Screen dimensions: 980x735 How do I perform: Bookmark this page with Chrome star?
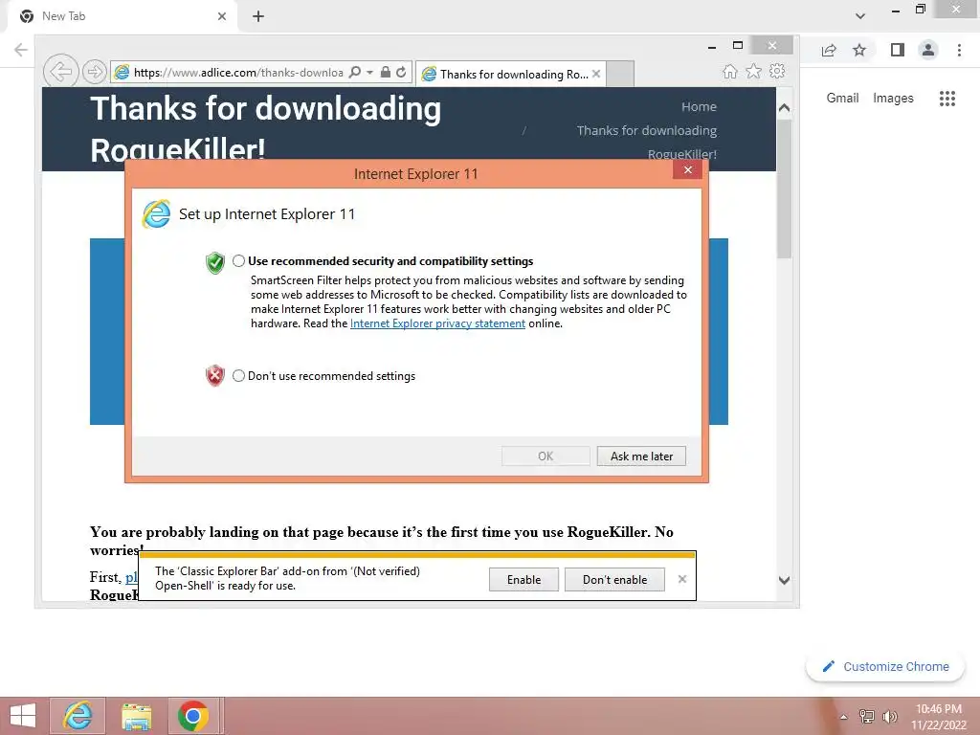[x=859, y=50]
